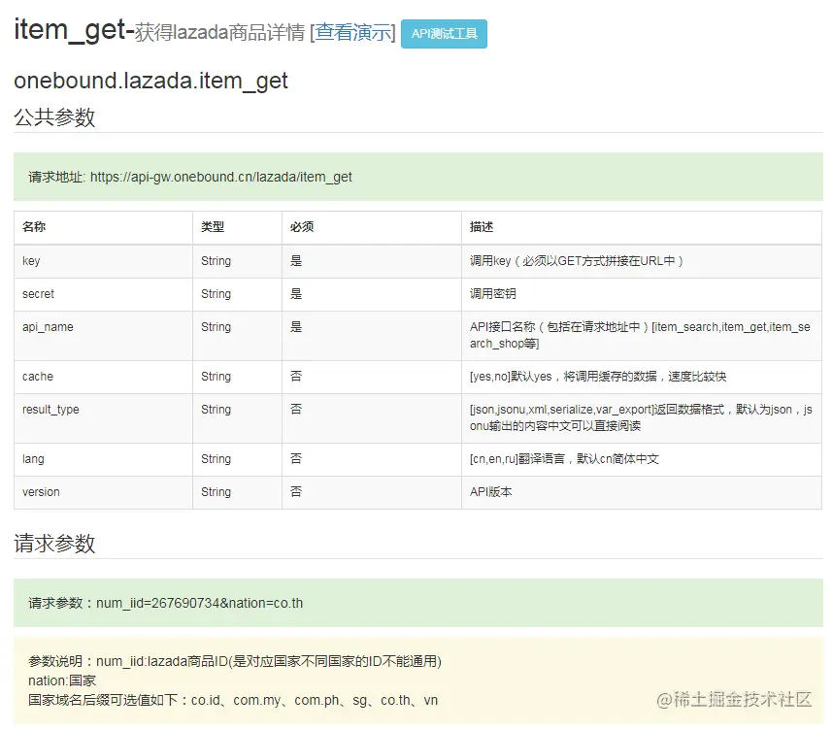Screen dimensions: 833x730
Task: Click the 公共参数 section heading
Action: coord(54,116)
